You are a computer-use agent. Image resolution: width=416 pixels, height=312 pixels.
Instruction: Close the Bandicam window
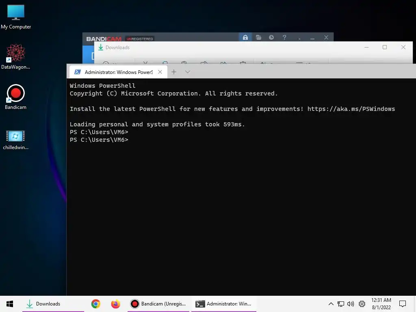pyautogui.click(x=326, y=37)
